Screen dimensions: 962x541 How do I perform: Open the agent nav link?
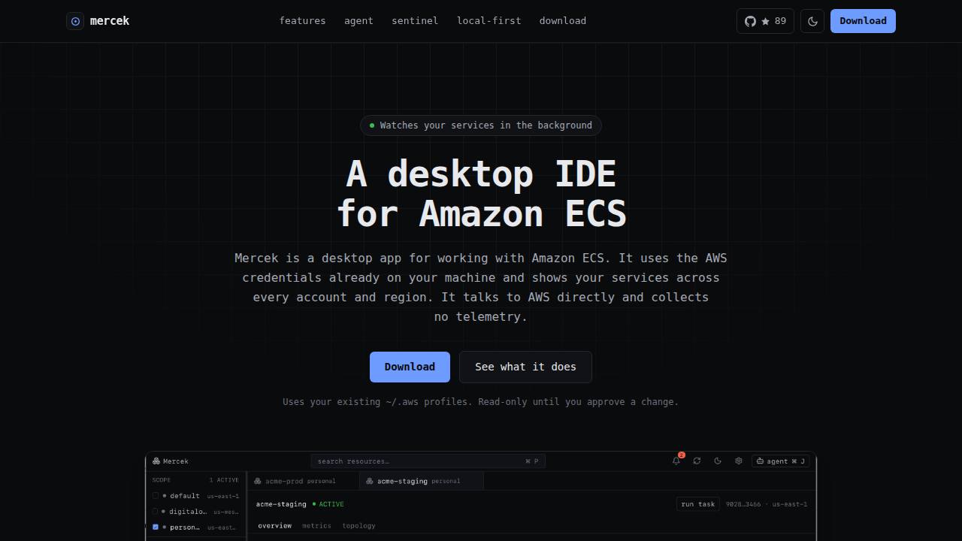(x=358, y=21)
